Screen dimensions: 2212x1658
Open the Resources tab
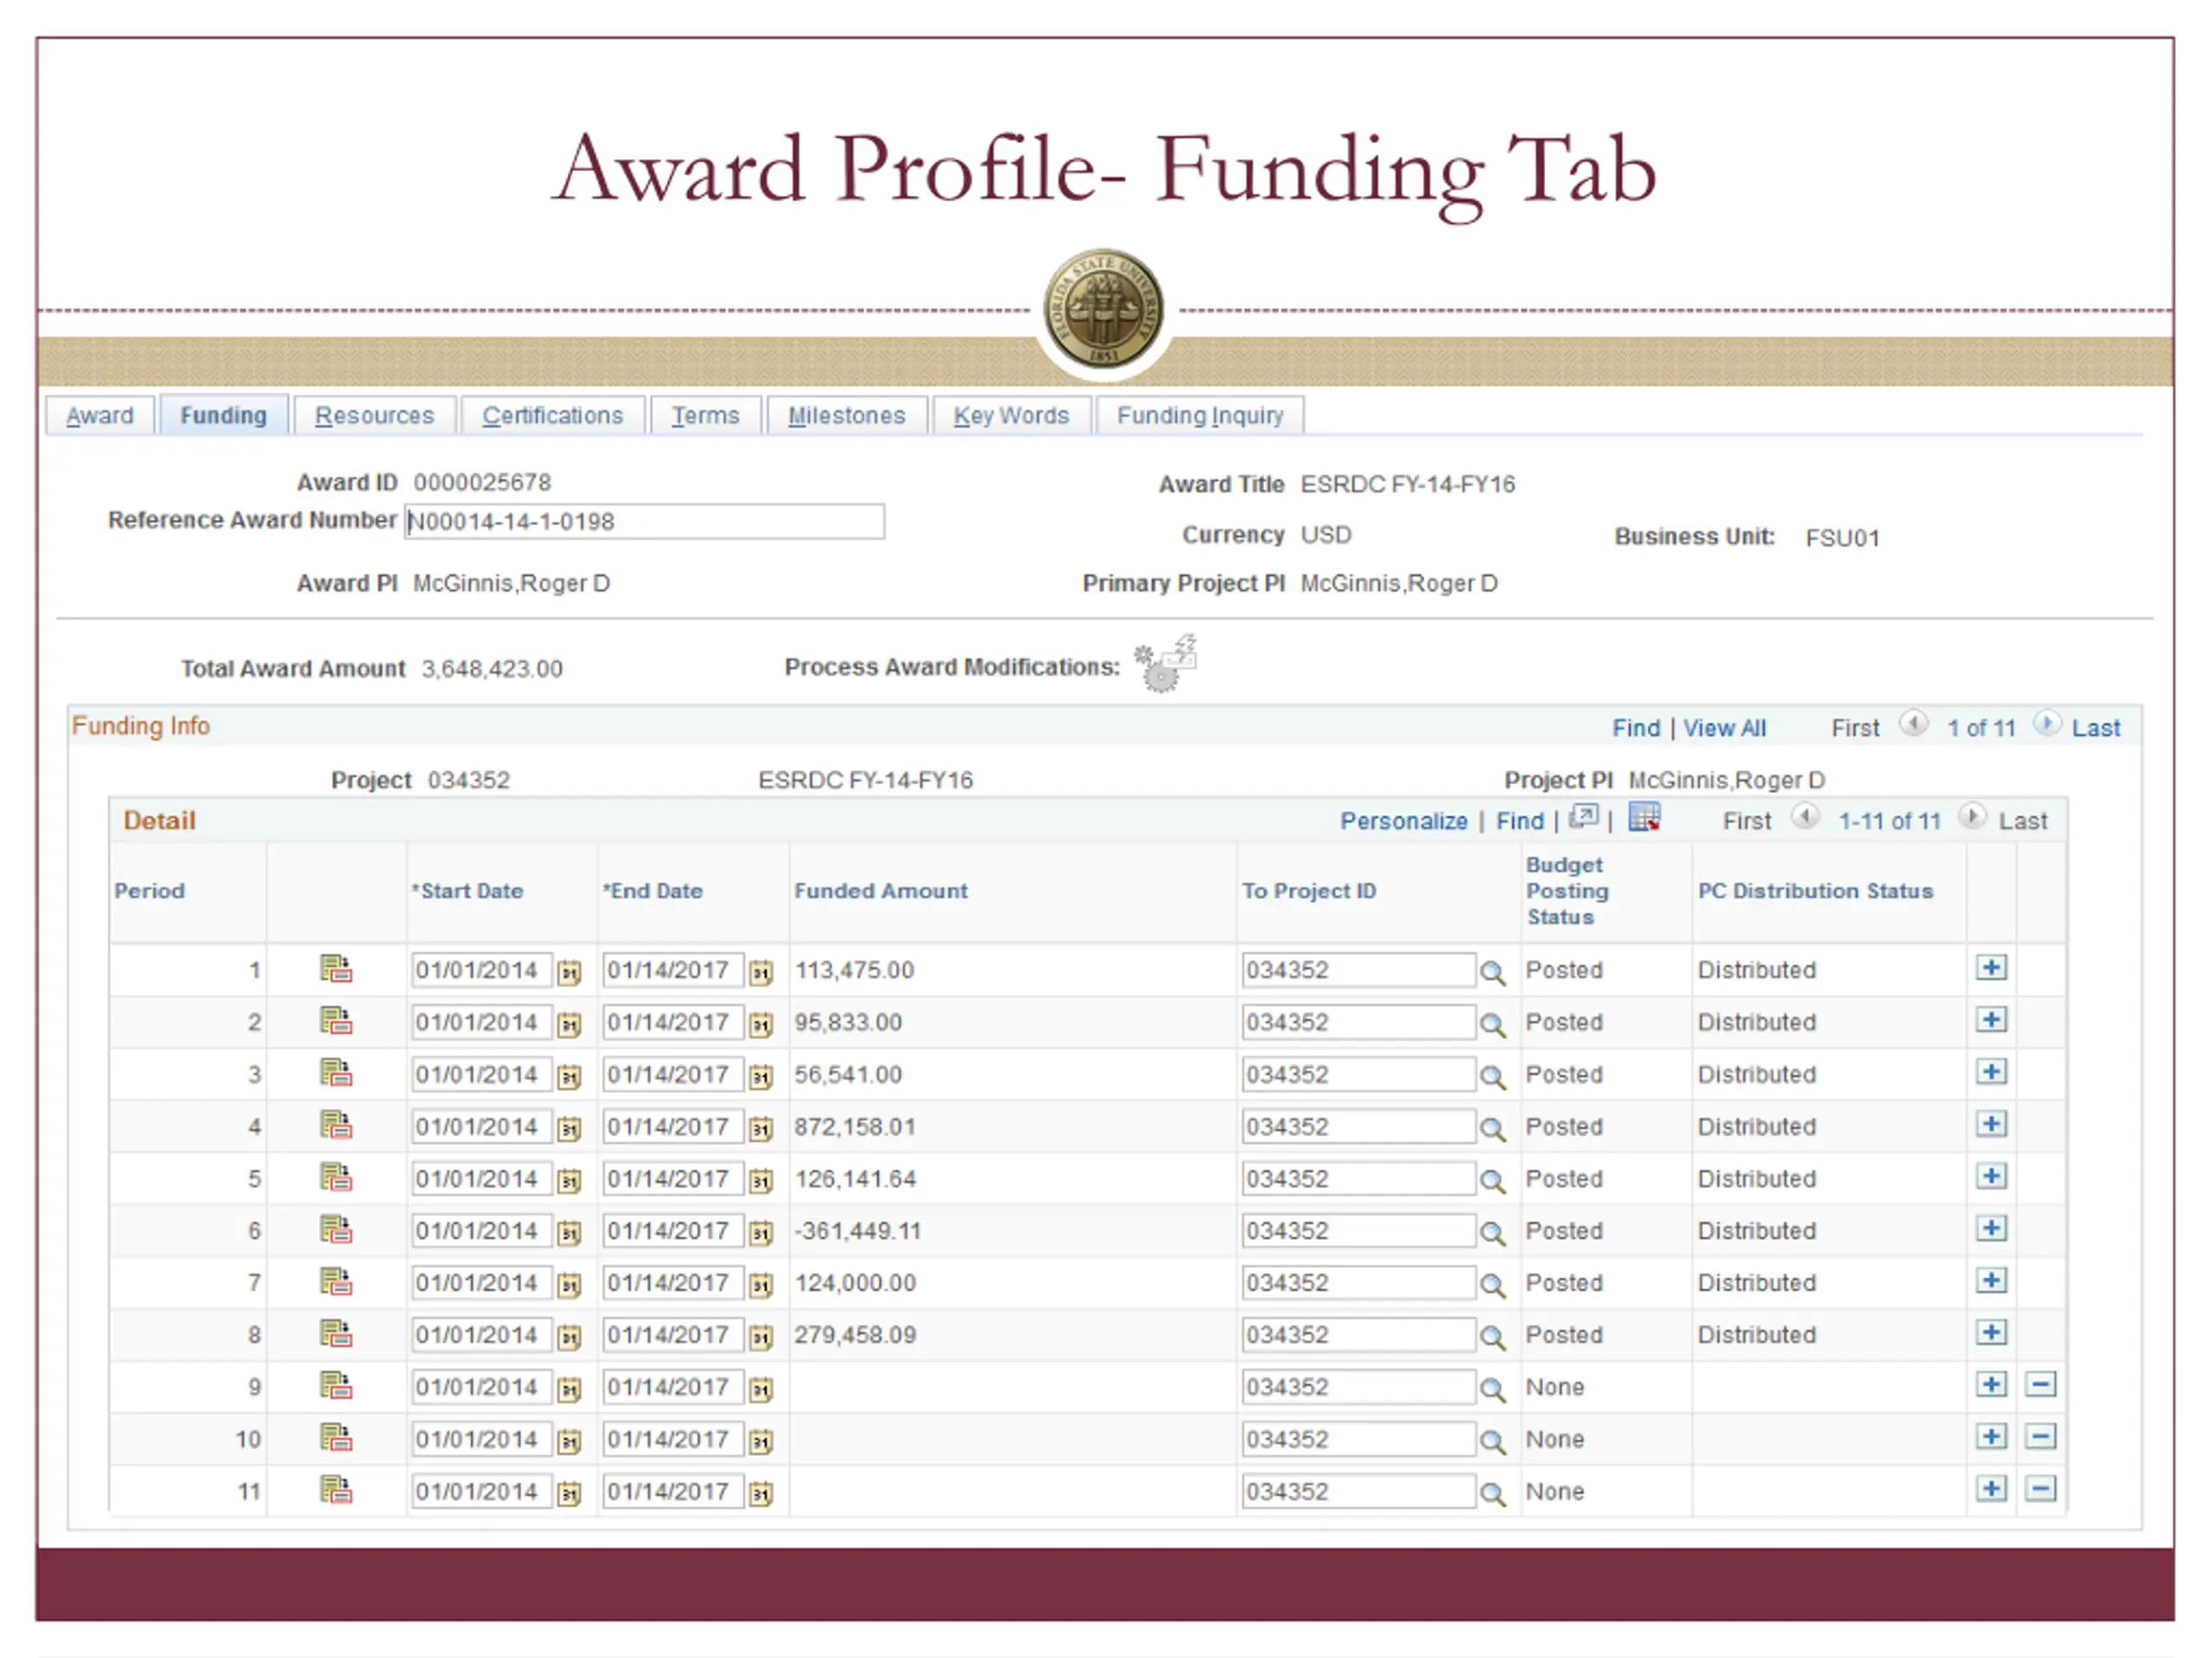[374, 414]
